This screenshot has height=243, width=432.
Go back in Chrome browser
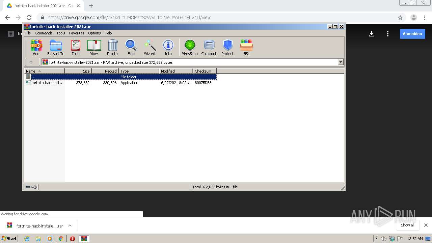tap(7, 18)
